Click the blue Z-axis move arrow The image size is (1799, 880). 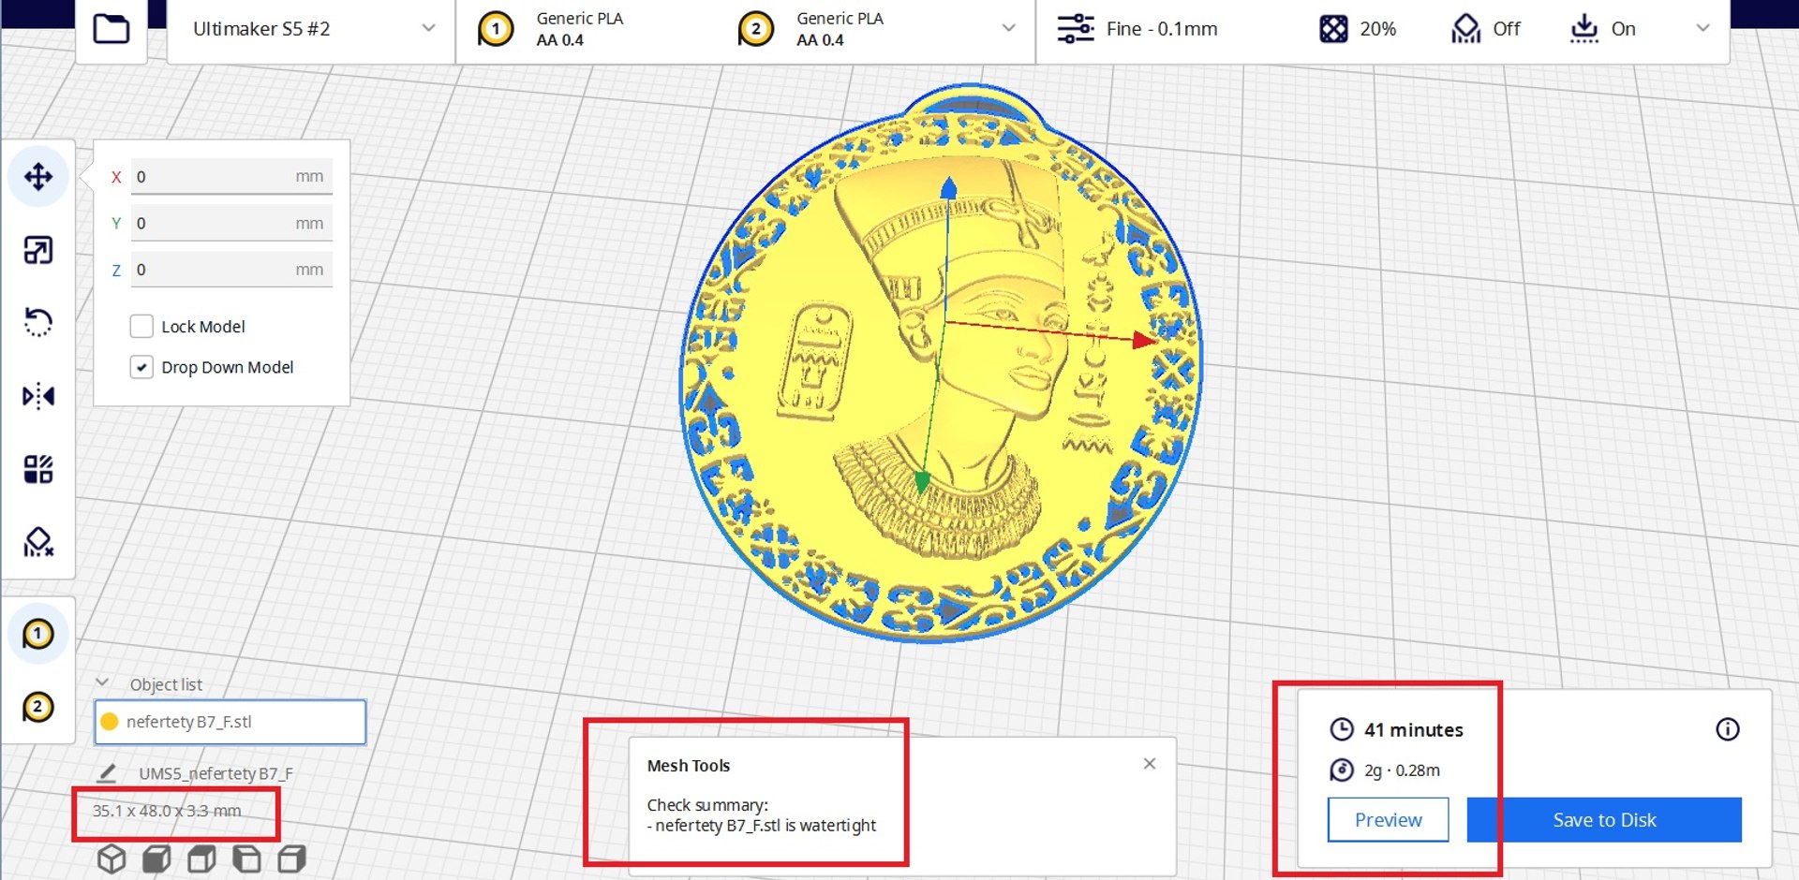point(948,188)
